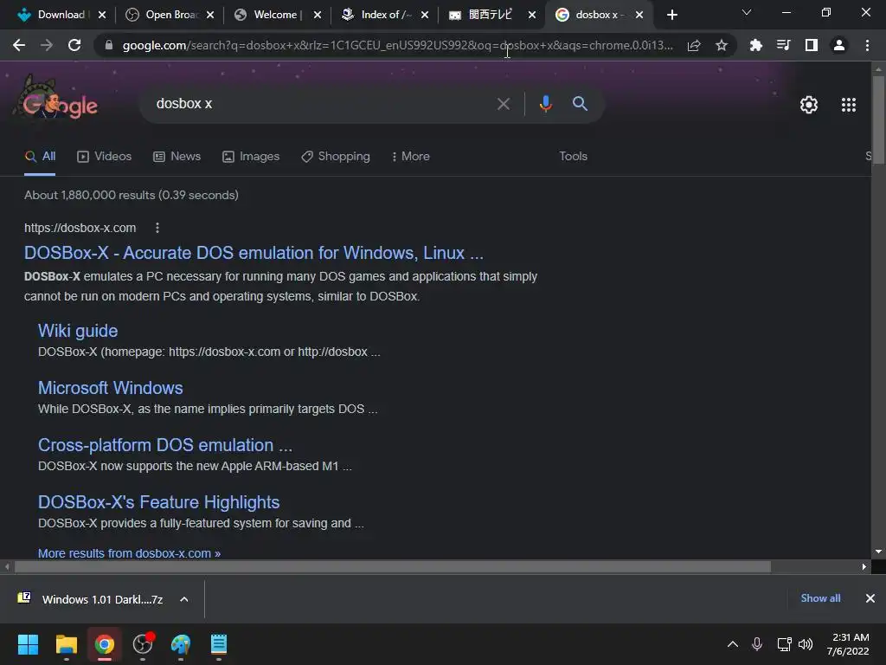Click the address bar URL

397,45
